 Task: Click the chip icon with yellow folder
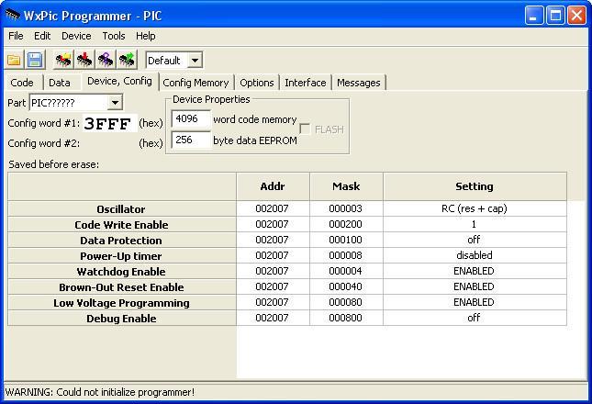[x=63, y=60]
